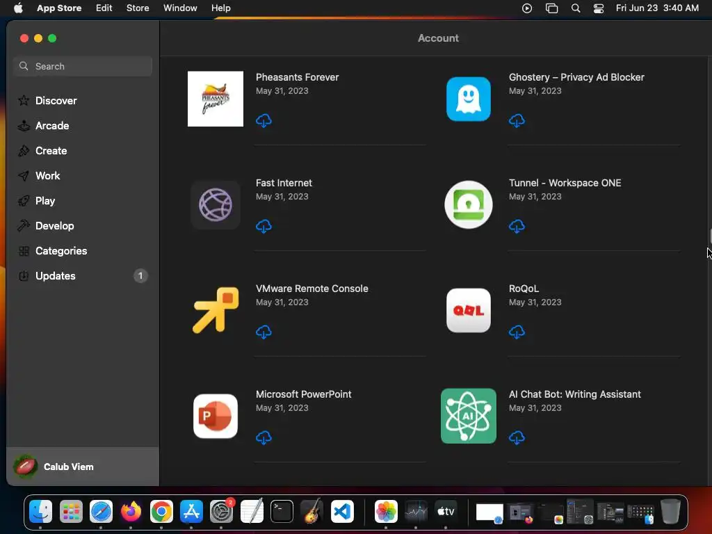Launch Terminal from the Dock
The width and height of the screenshot is (712, 534).
coord(282,512)
